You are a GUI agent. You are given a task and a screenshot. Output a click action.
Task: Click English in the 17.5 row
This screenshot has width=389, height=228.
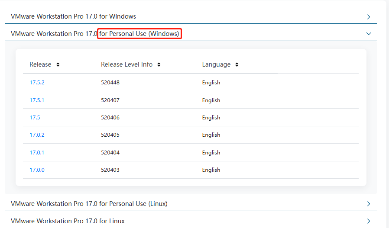[211, 118]
